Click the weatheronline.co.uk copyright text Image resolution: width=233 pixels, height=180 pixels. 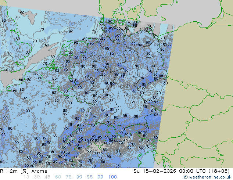(208, 177)
